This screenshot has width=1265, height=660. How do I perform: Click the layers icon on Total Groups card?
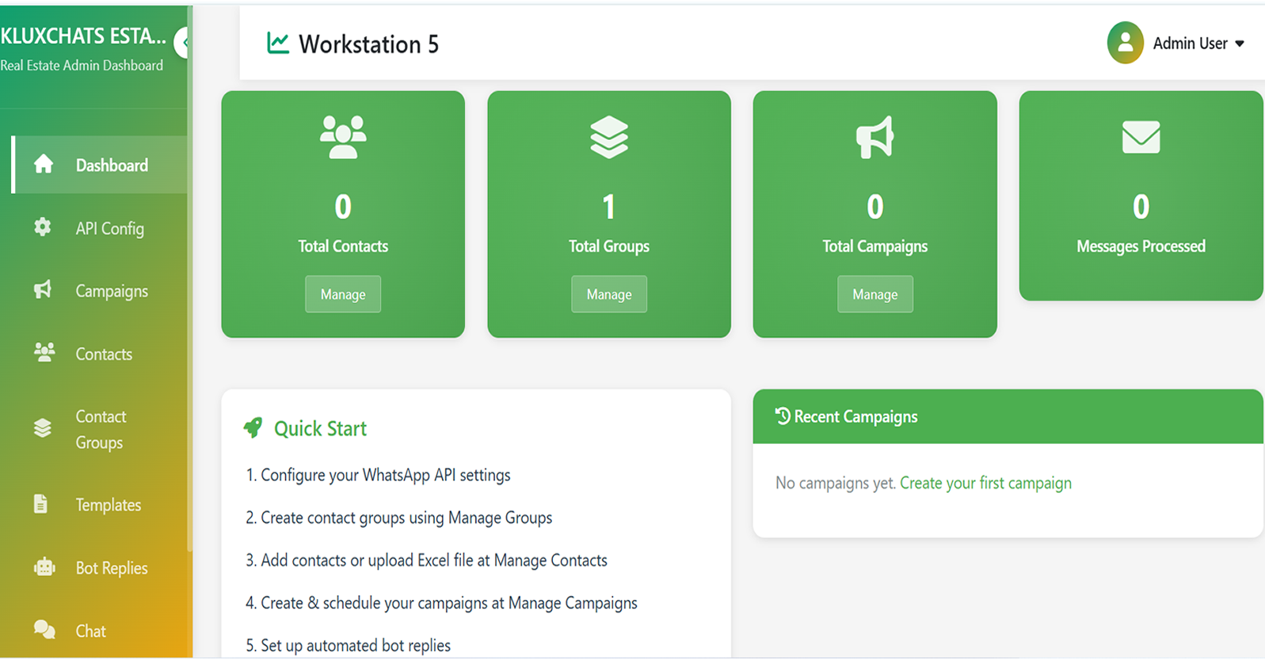pyautogui.click(x=609, y=138)
